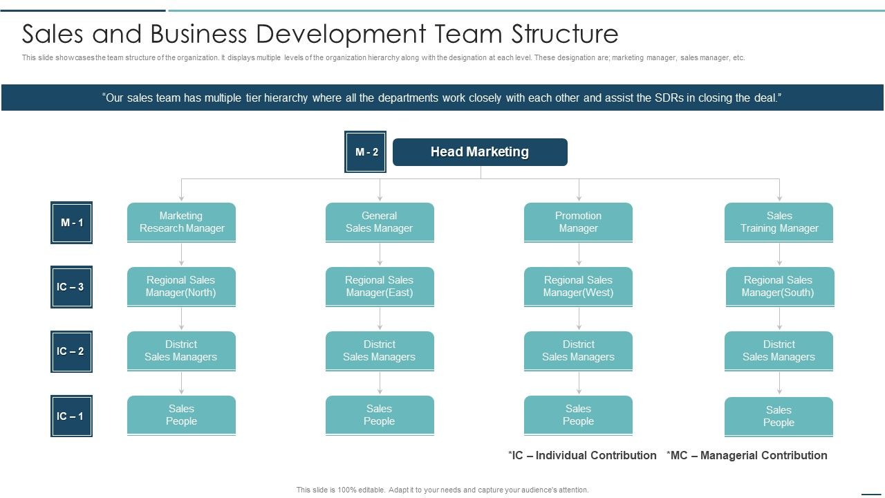885x498 pixels.
Task: Select the General Sales Manager box
Action: 380,223
